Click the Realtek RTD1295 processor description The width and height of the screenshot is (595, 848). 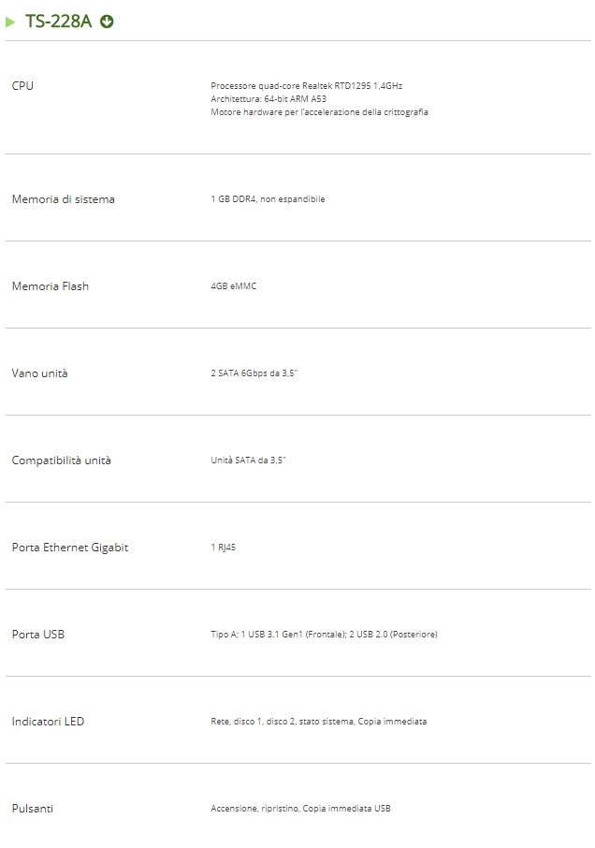tap(306, 86)
